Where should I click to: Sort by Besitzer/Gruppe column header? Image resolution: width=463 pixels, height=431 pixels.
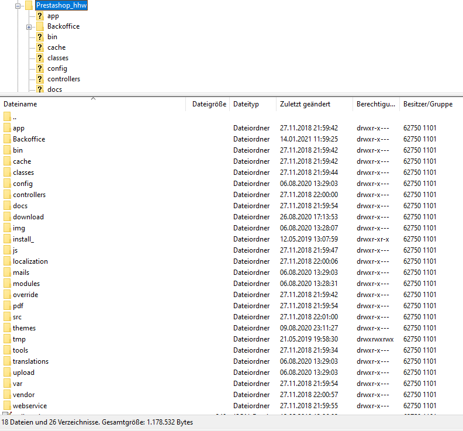click(x=431, y=104)
